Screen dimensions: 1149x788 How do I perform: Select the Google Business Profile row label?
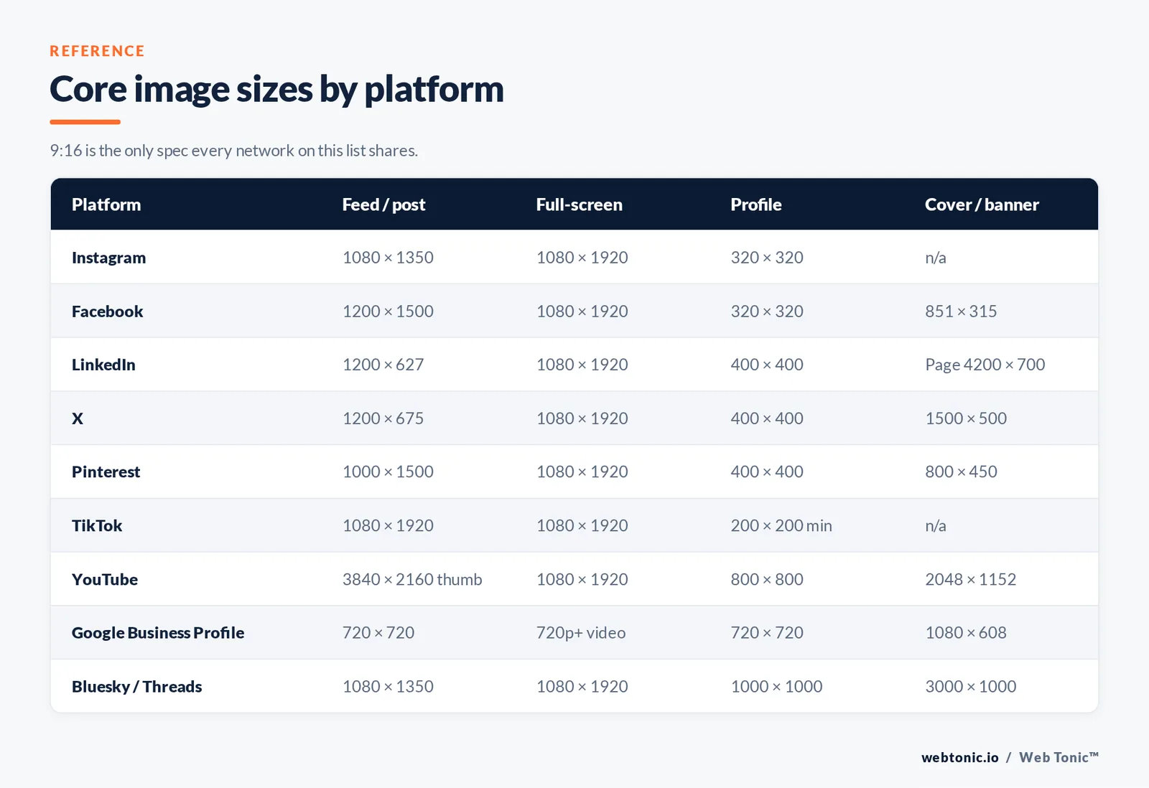pos(158,633)
